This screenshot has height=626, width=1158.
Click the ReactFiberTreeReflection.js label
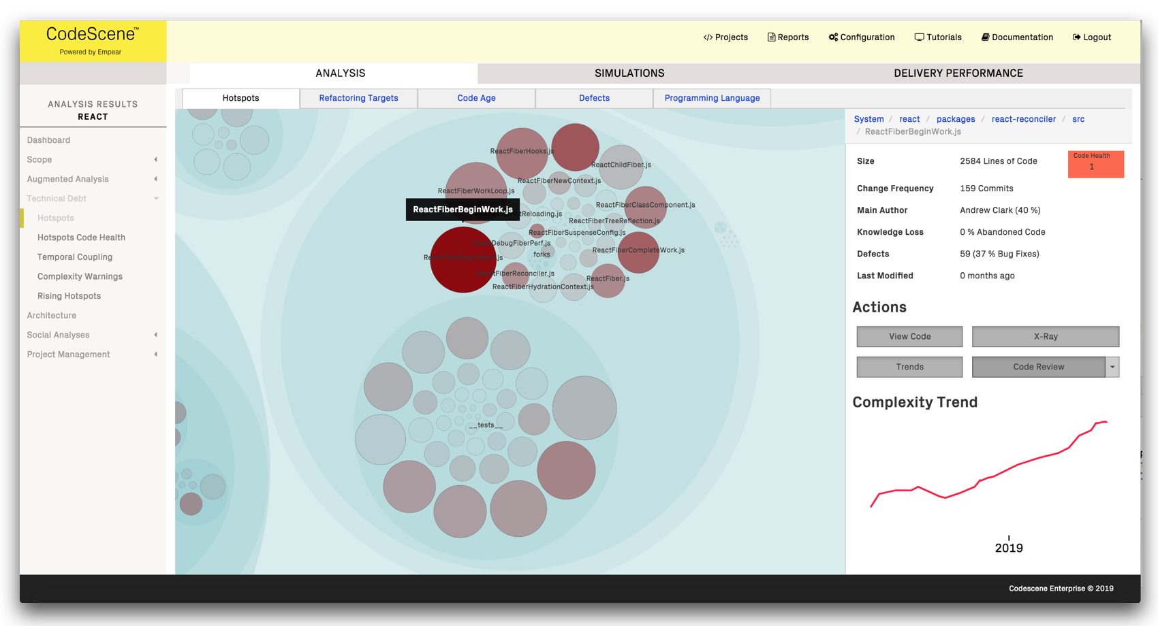614,221
